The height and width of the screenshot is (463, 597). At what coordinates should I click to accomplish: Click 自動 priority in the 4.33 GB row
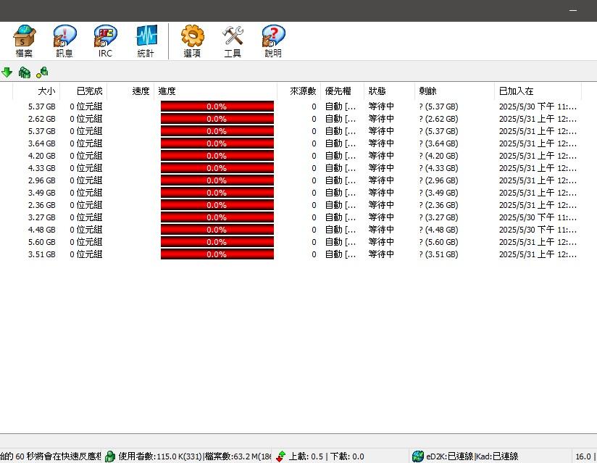pyautogui.click(x=341, y=168)
